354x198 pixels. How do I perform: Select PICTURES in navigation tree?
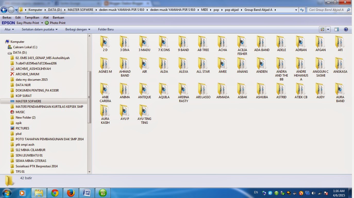click(22, 128)
